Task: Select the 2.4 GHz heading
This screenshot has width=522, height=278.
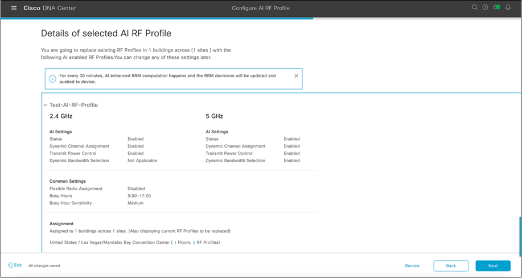Action: (61, 116)
